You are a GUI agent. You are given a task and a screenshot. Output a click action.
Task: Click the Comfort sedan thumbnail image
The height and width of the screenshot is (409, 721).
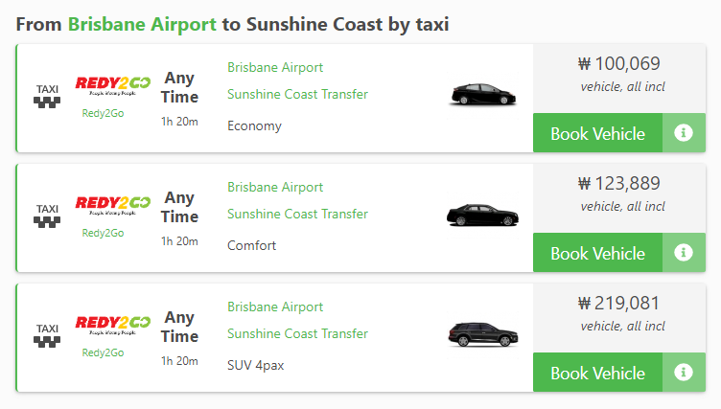pos(482,215)
